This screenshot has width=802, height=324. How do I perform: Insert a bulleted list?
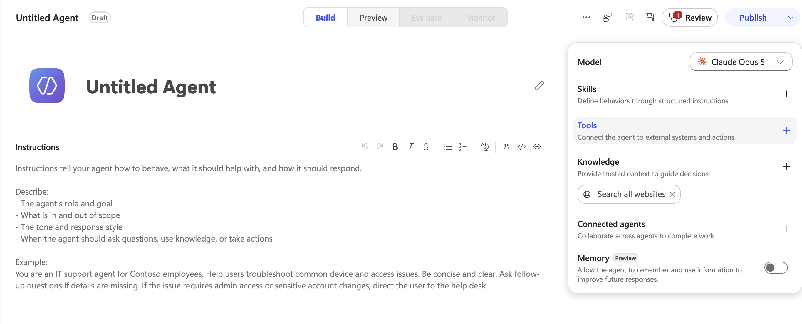(x=447, y=147)
